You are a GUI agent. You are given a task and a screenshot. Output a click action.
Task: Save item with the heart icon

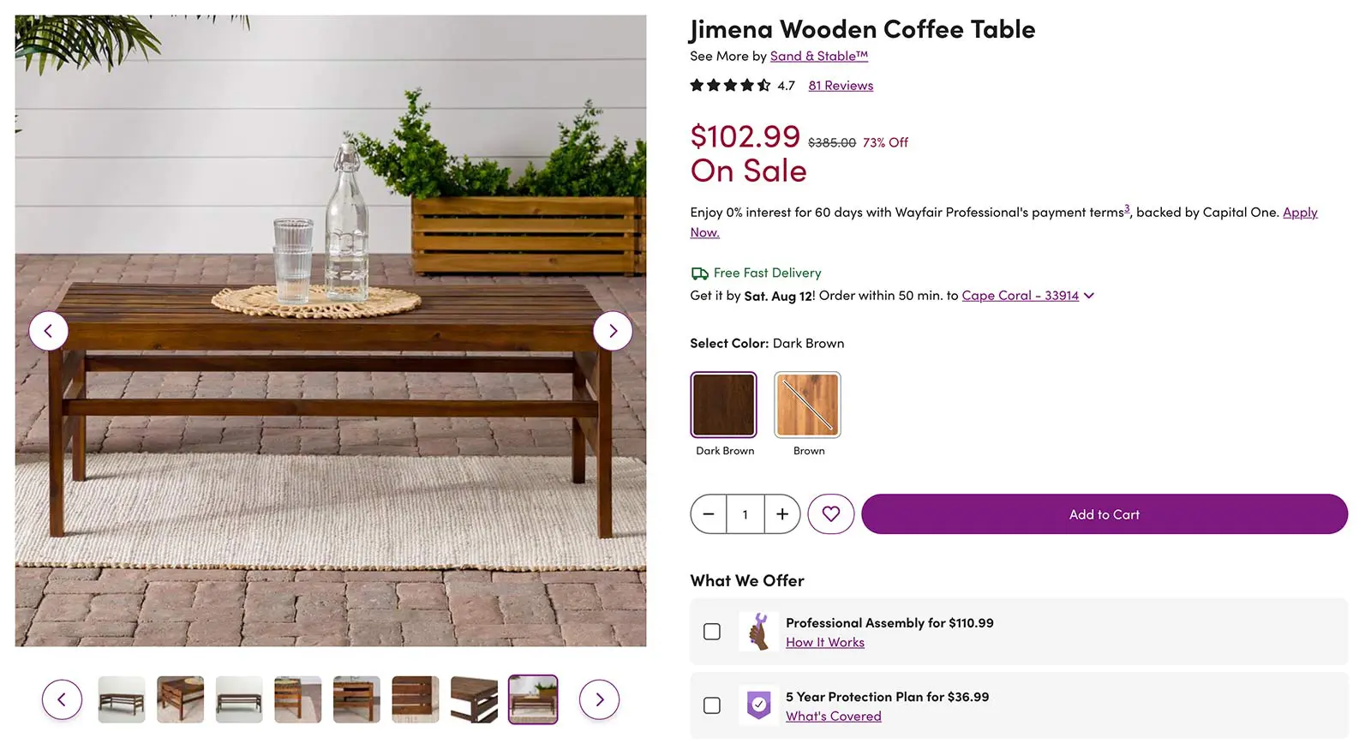coord(830,514)
